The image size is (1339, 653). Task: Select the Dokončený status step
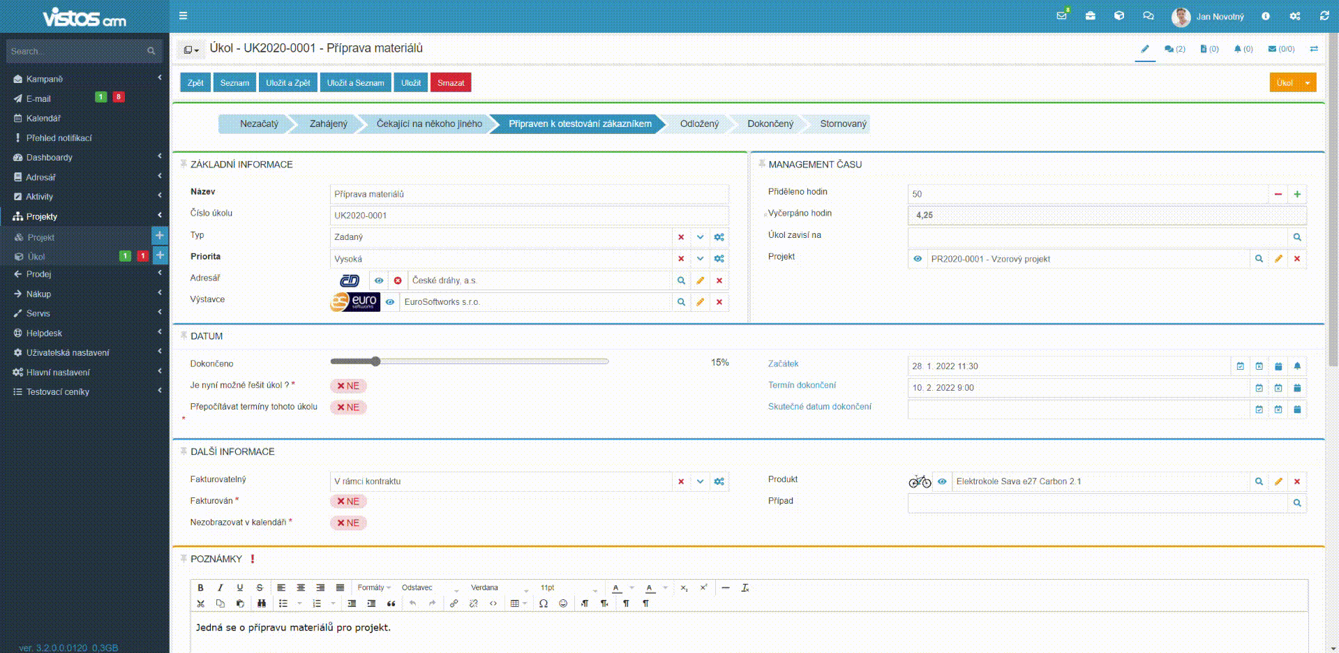coord(770,124)
